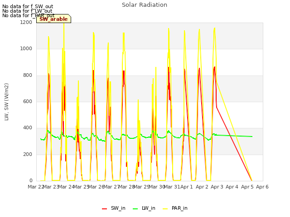
Task: Click the Apr 2 x-axis date label
Action: pos(202,187)
